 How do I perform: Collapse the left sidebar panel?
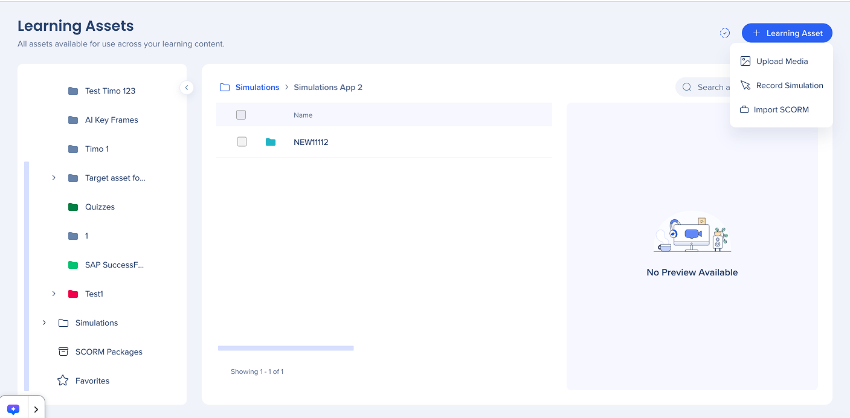(187, 88)
